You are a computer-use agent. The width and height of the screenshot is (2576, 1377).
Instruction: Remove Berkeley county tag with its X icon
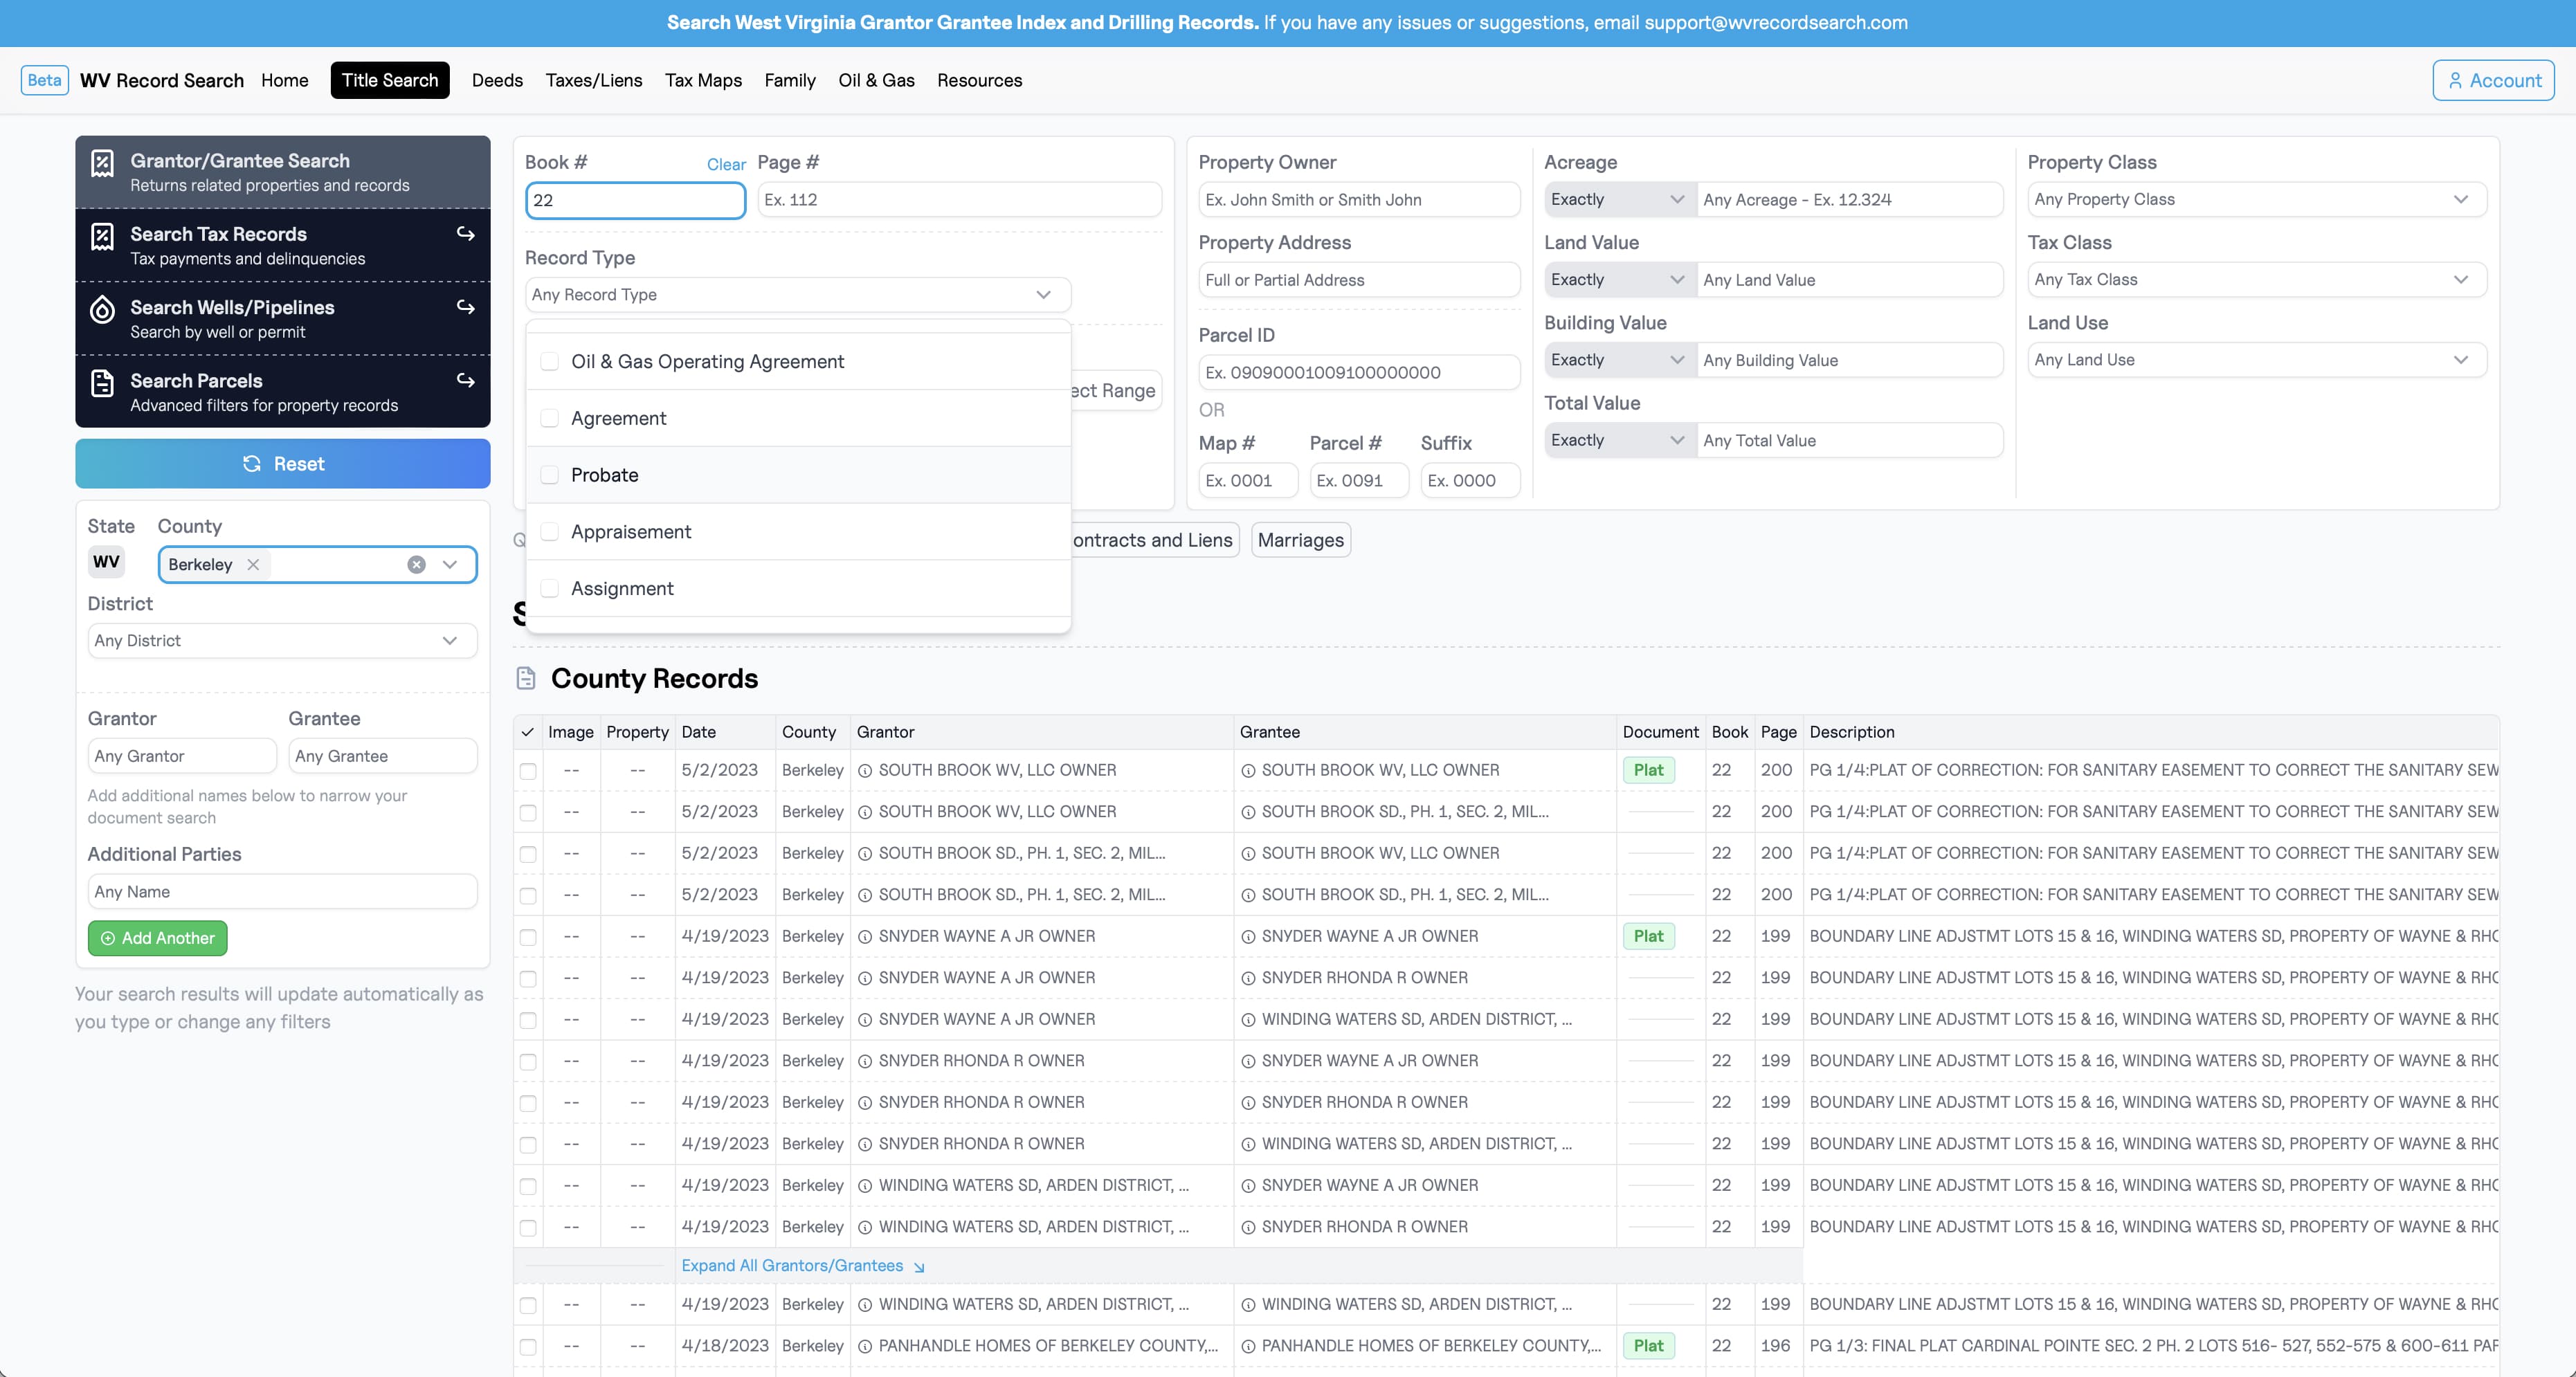click(253, 564)
